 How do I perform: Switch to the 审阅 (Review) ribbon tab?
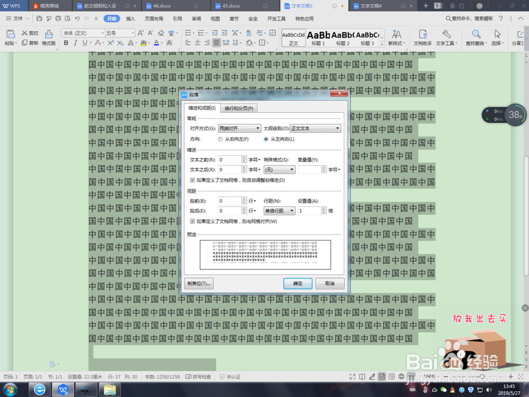(x=196, y=19)
